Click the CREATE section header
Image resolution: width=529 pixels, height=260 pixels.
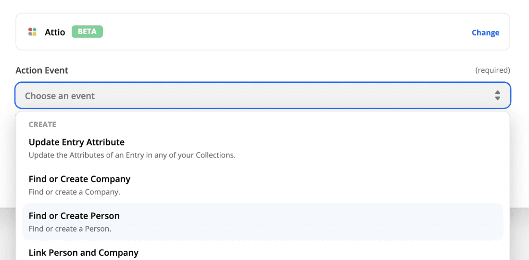pos(42,124)
